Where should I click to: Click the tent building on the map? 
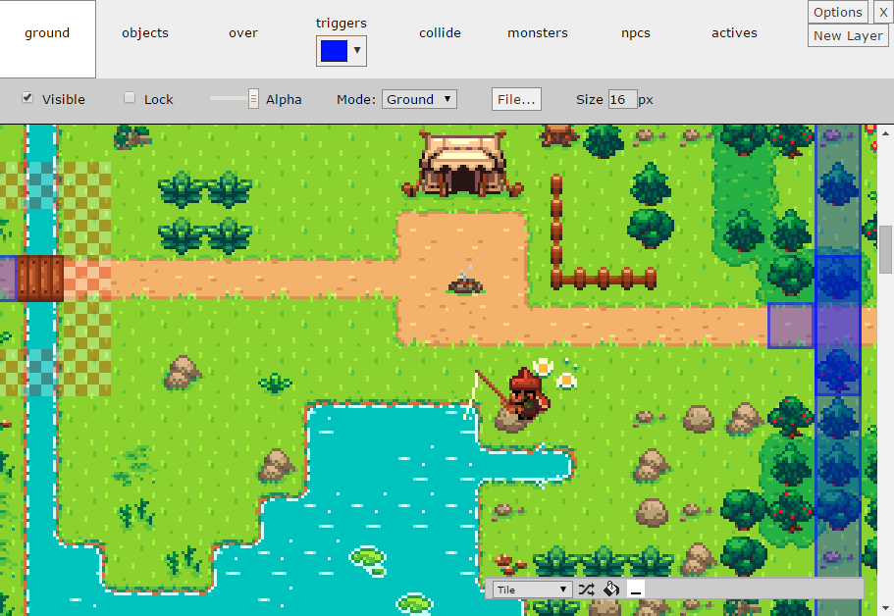[462, 164]
